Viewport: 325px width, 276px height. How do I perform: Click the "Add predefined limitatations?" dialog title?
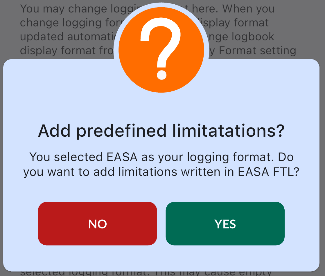161,131
